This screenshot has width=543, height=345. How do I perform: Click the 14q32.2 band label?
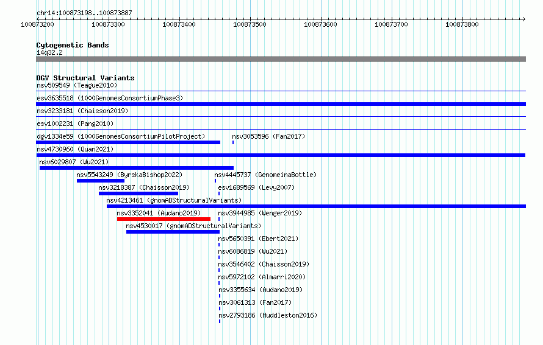[49, 52]
